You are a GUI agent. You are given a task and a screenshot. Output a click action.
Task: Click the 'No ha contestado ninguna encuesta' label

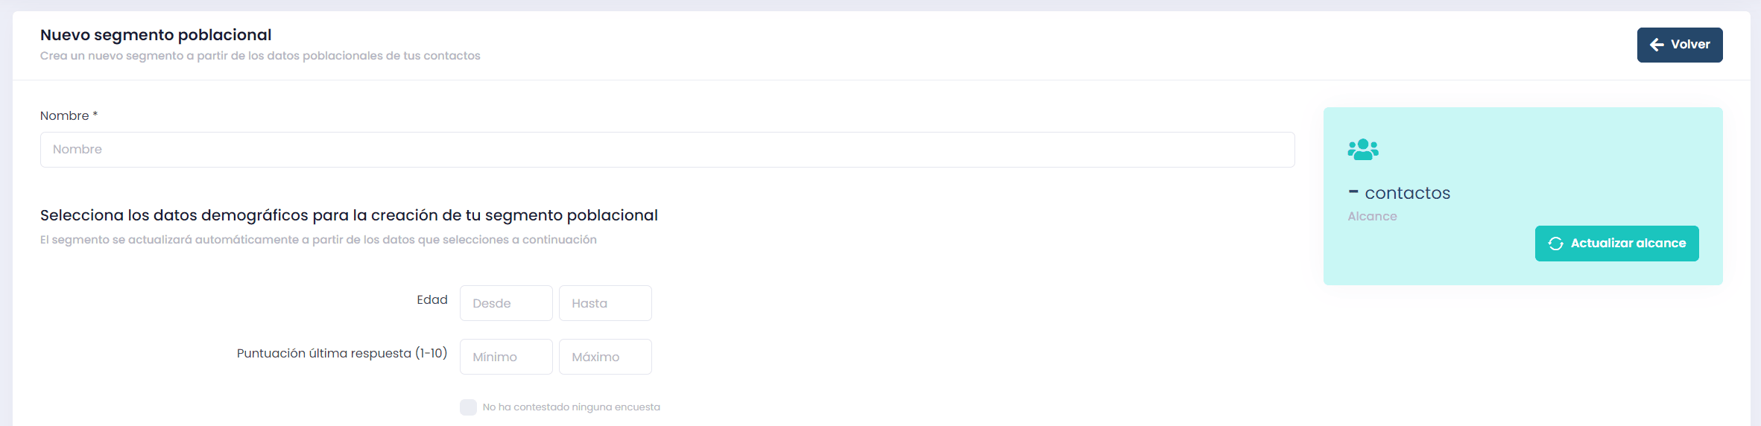(x=571, y=407)
